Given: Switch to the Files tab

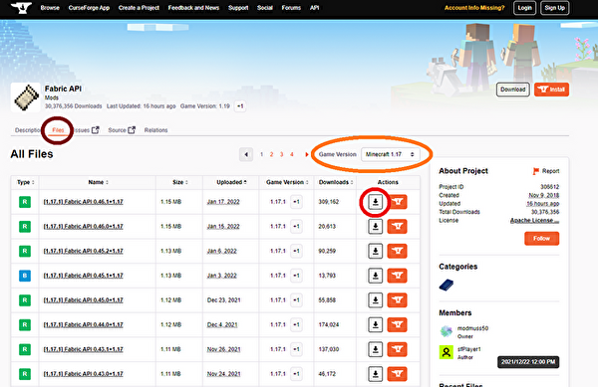Looking at the screenshot, I should coord(58,130).
